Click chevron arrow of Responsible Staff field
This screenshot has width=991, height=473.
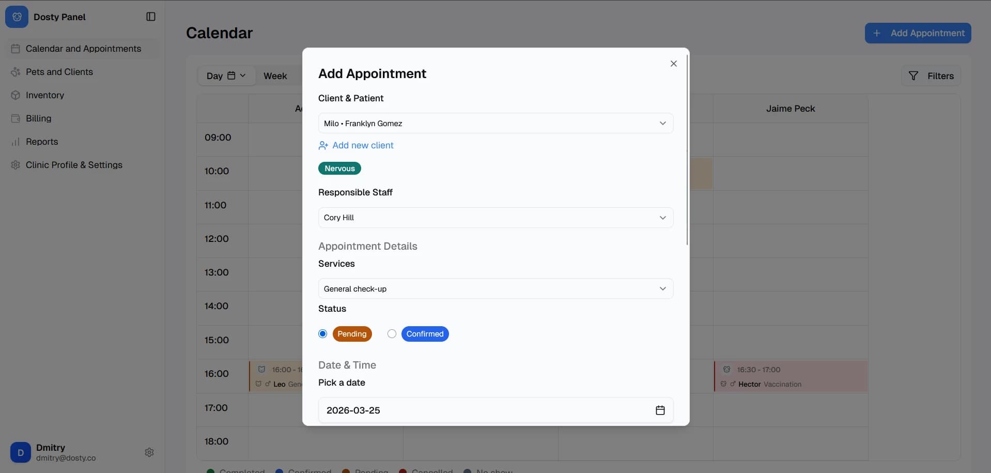(662, 218)
